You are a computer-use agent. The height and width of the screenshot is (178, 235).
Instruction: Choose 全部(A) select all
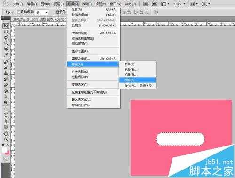94,9
